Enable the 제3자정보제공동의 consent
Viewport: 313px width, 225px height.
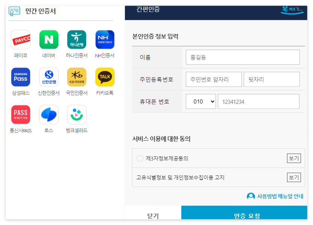(140, 158)
